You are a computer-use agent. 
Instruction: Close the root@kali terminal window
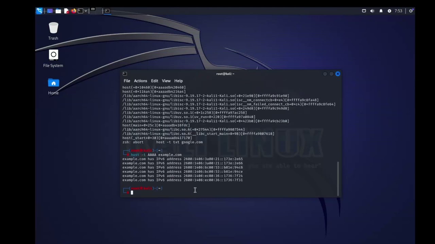click(x=337, y=74)
